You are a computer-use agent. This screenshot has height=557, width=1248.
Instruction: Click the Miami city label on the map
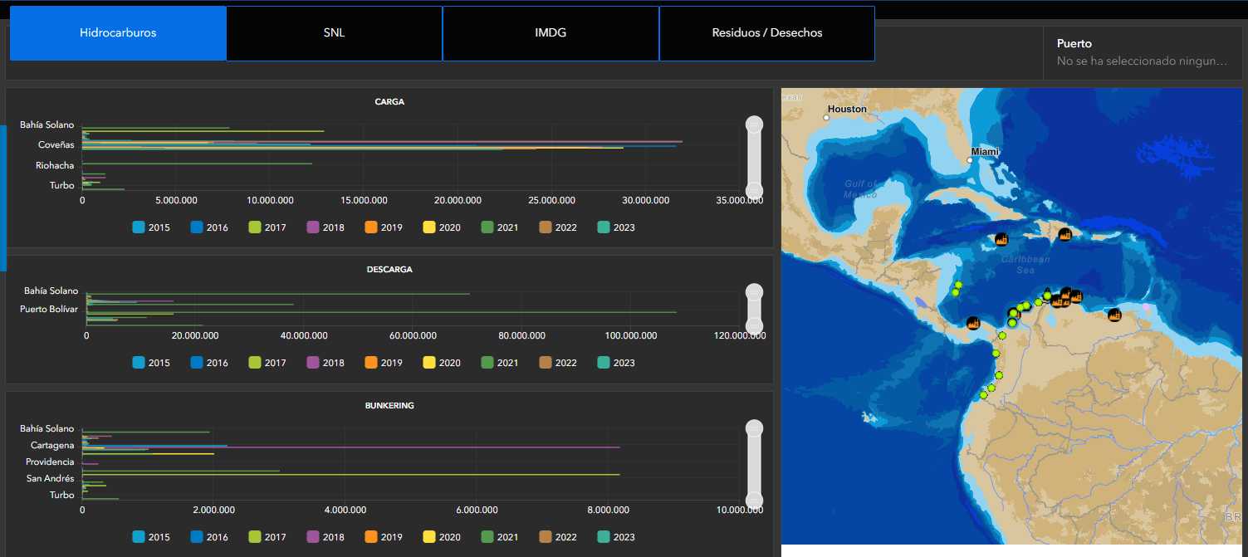[985, 152]
